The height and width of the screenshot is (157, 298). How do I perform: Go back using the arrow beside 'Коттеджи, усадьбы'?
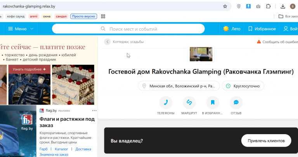[107, 42]
